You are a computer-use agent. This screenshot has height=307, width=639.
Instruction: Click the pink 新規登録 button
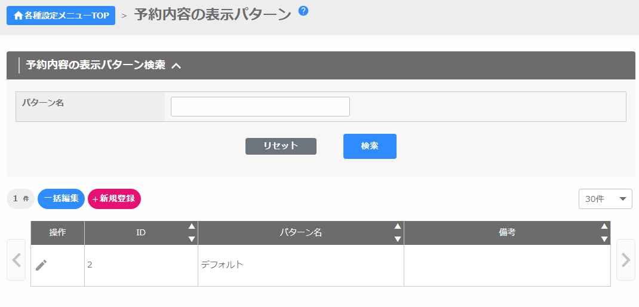tap(114, 199)
